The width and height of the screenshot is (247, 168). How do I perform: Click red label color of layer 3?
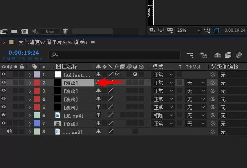click(37, 91)
